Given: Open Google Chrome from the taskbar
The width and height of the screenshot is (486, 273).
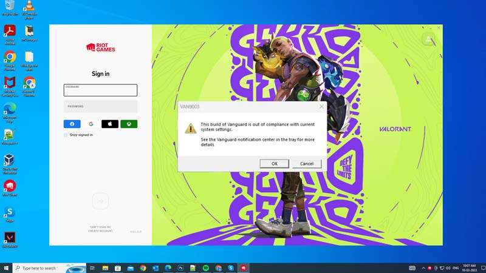Looking at the screenshot, I should (x=143, y=268).
